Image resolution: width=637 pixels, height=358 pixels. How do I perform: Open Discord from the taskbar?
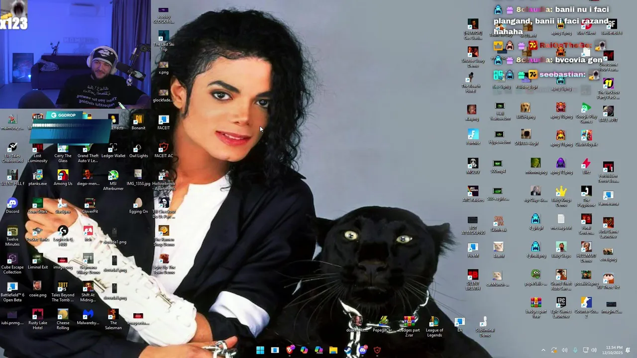tap(363, 350)
